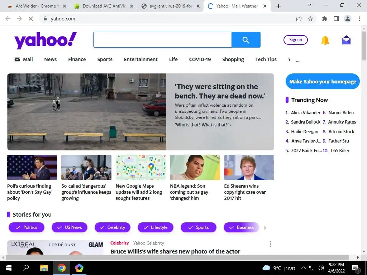Viewport: 367px width, 275px height.
Task: Open the Yahoo Mail envelope icon
Action: pyautogui.click(x=346, y=40)
